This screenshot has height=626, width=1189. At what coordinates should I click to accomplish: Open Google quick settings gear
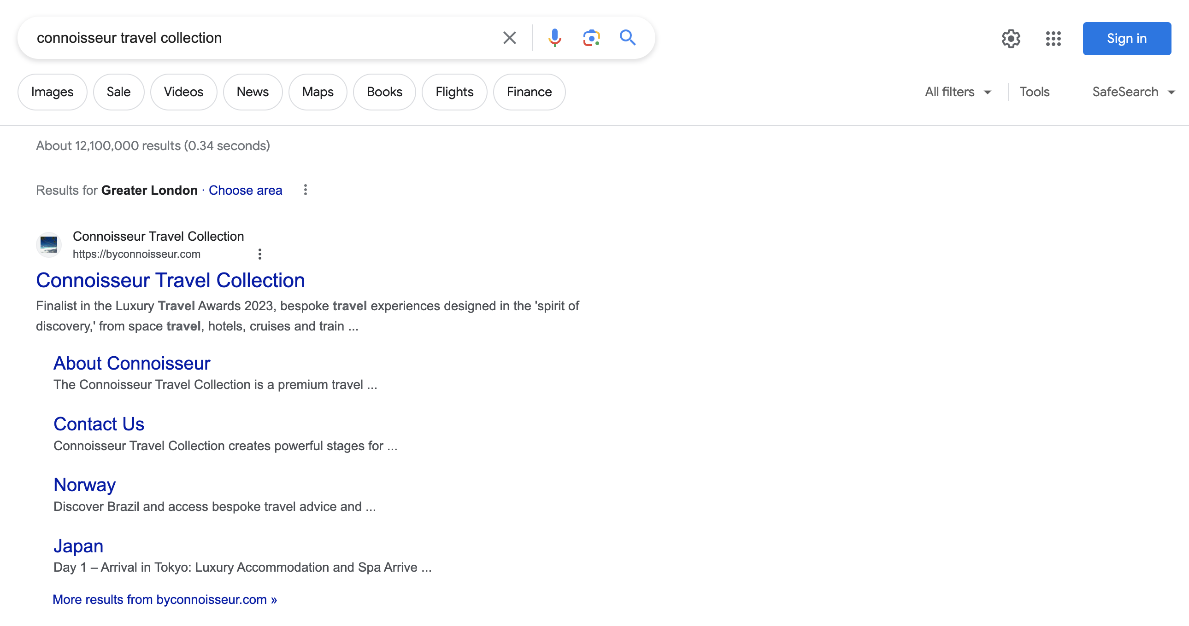click(1011, 39)
